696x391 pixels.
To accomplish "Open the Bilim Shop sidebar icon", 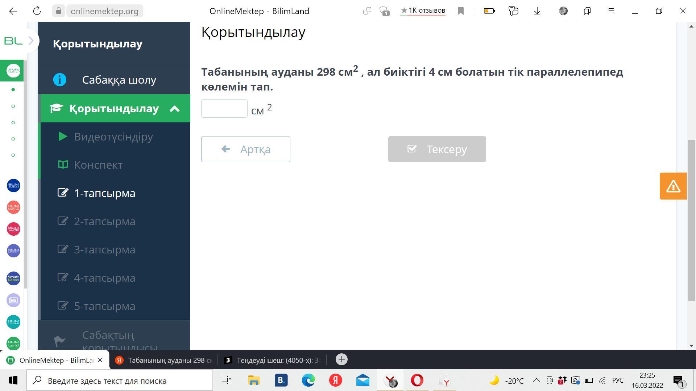I will (x=13, y=229).
